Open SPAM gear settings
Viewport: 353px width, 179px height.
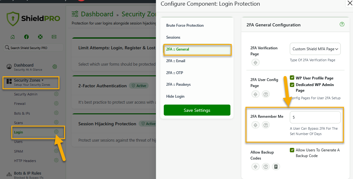[56, 151]
